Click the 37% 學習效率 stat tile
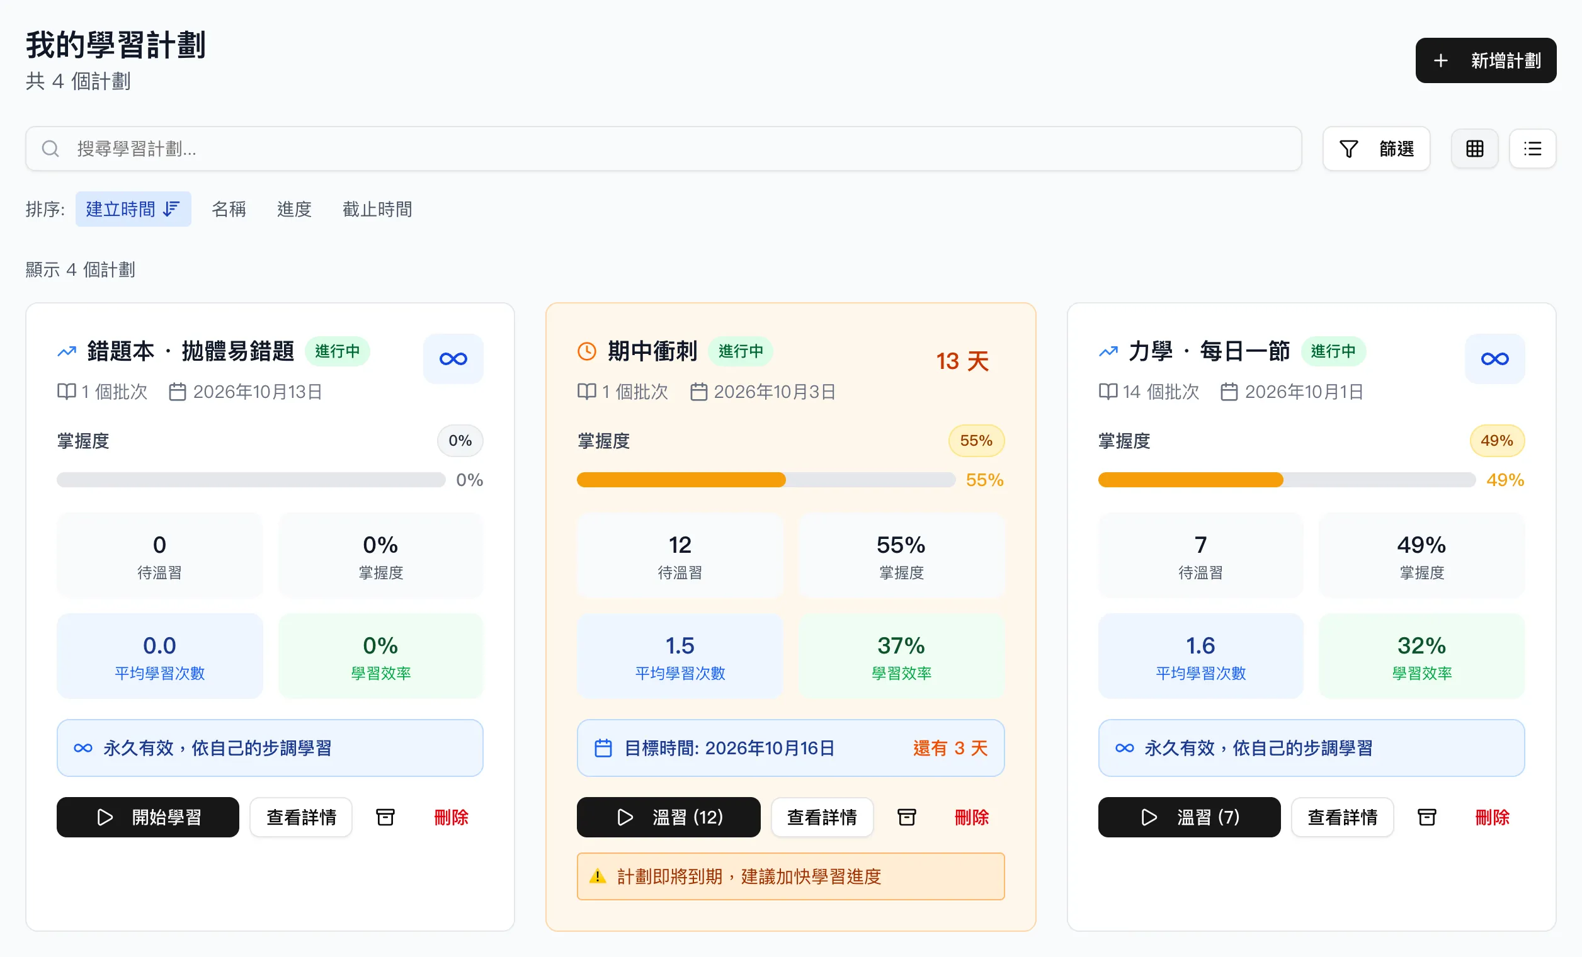Image resolution: width=1582 pixels, height=957 pixels. tap(901, 656)
